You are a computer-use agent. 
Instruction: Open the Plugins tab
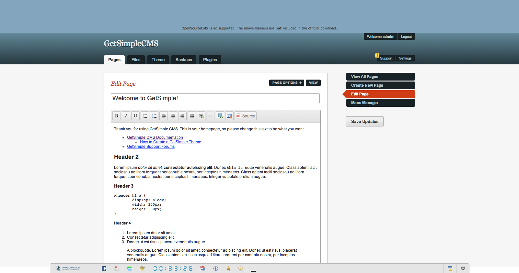(210, 60)
